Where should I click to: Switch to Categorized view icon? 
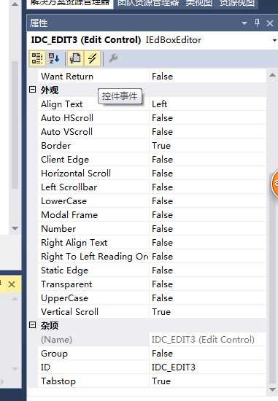tap(37, 58)
